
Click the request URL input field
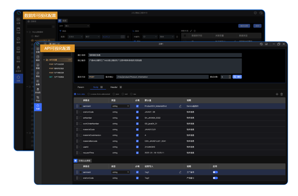coord(162,77)
